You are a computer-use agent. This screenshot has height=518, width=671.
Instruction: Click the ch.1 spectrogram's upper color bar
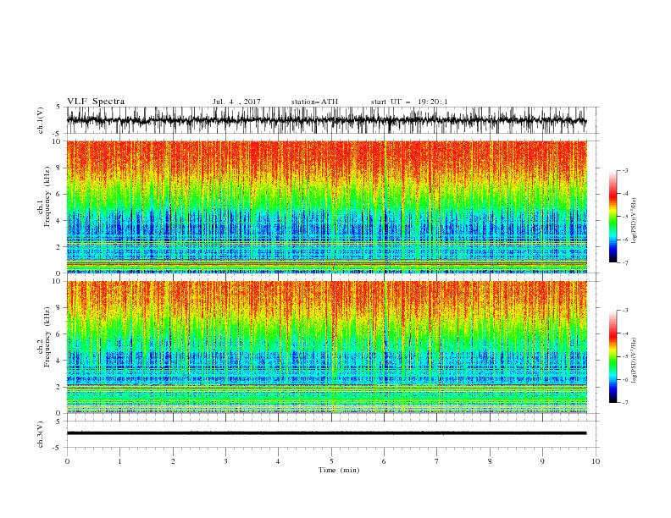pyautogui.click(x=613, y=217)
